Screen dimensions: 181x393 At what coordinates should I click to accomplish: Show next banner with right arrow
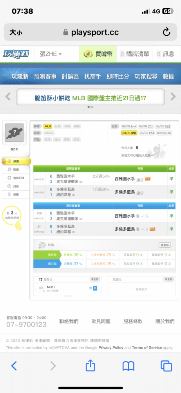tap(173, 97)
